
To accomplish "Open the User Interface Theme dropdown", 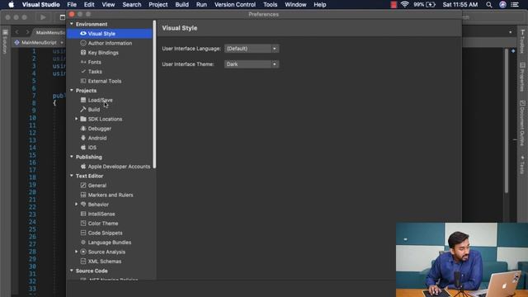I will point(252,64).
